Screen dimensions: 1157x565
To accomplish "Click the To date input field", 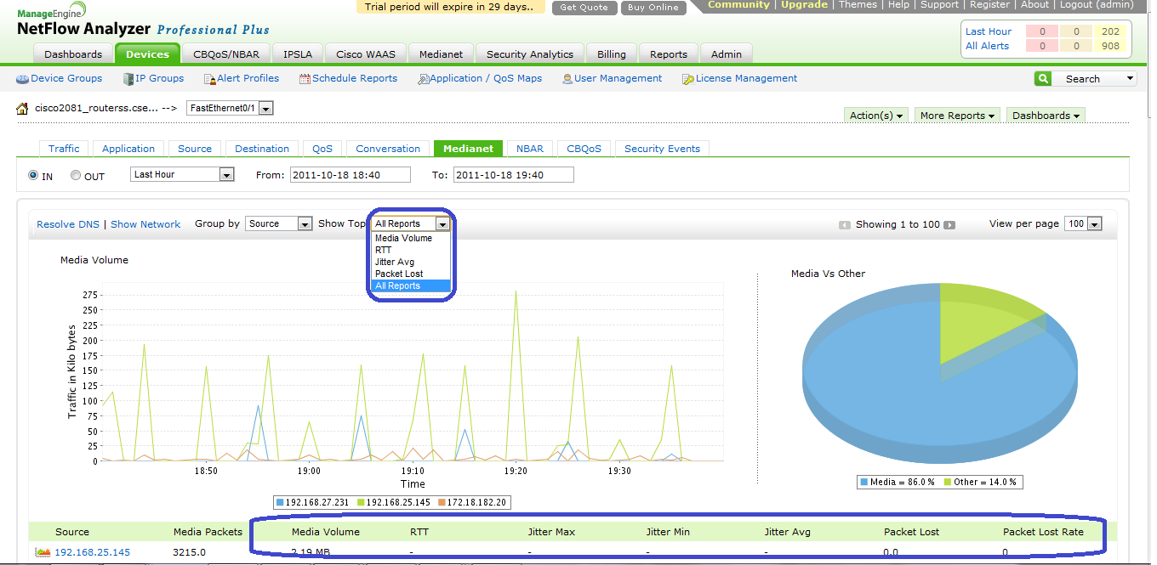I will [x=514, y=175].
